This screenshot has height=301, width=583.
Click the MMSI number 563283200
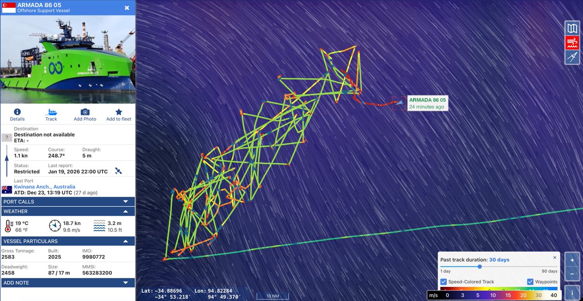point(97,273)
